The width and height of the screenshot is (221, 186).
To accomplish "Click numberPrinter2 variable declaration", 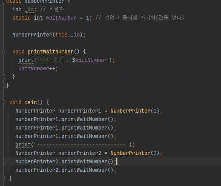I will [80, 153].
